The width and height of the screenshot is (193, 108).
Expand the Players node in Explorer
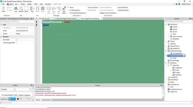166,41
